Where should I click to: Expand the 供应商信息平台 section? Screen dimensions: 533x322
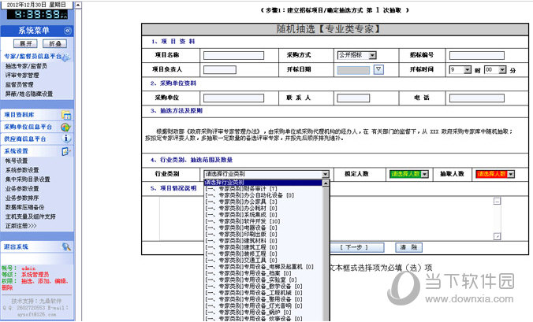coord(24,139)
